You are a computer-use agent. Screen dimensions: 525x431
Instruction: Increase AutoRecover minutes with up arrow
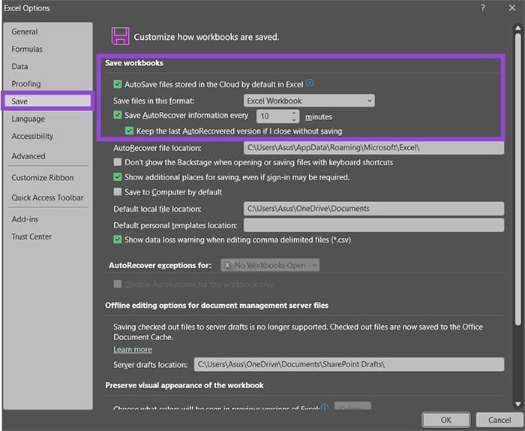click(293, 113)
